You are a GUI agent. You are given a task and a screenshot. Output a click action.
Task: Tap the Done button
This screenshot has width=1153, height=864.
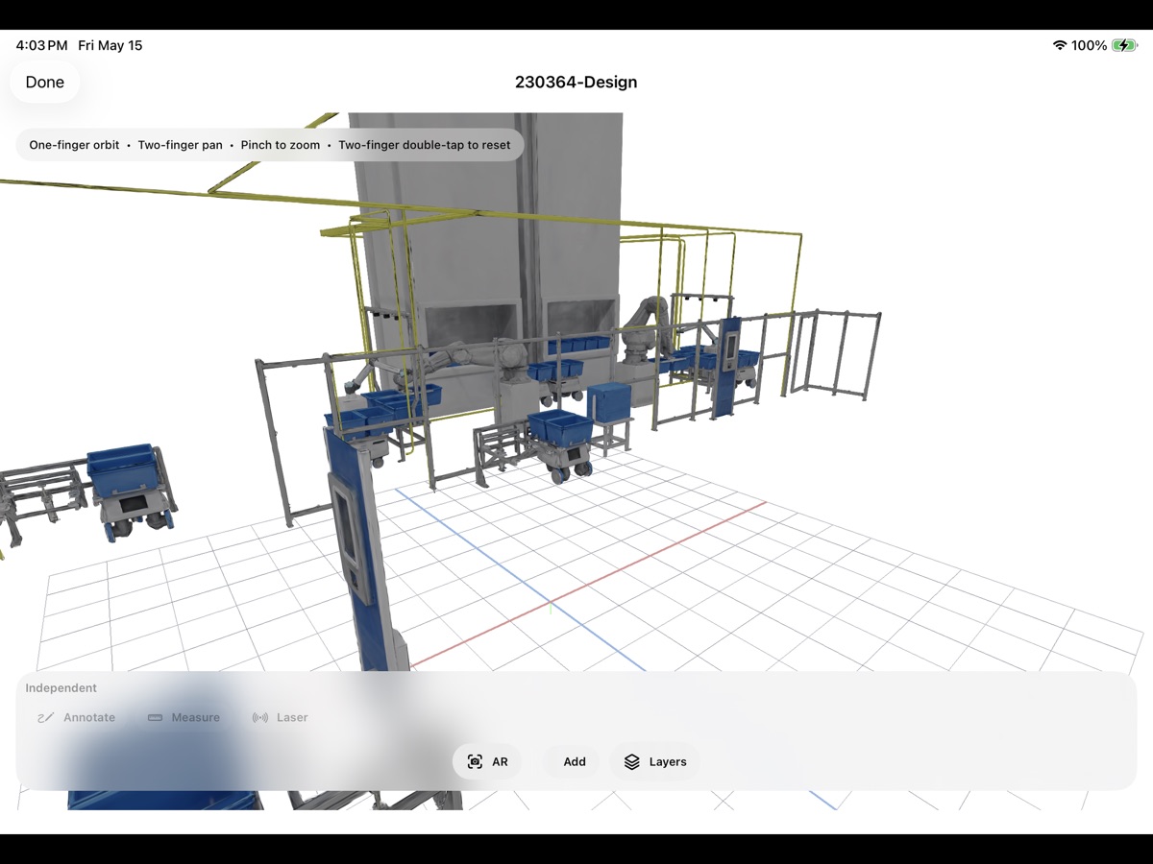click(44, 83)
